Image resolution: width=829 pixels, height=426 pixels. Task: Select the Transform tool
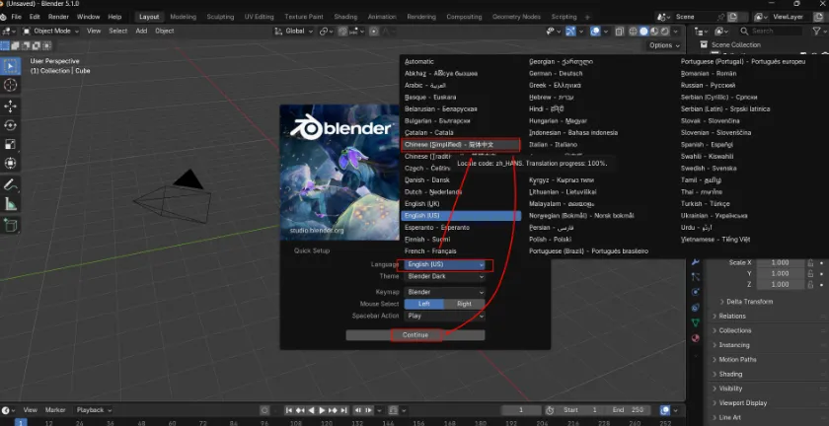pyautogui.click(x=10, y=164)
